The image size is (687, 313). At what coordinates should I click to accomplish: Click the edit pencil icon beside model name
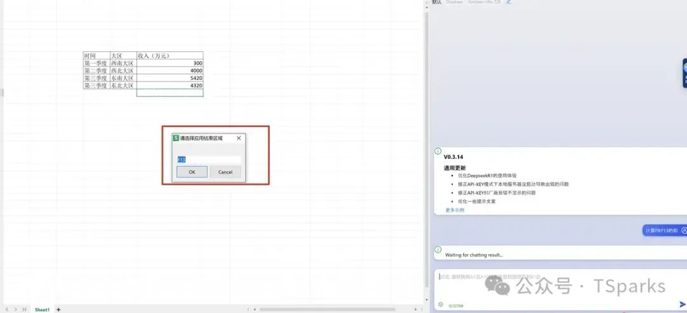point(509,2)
